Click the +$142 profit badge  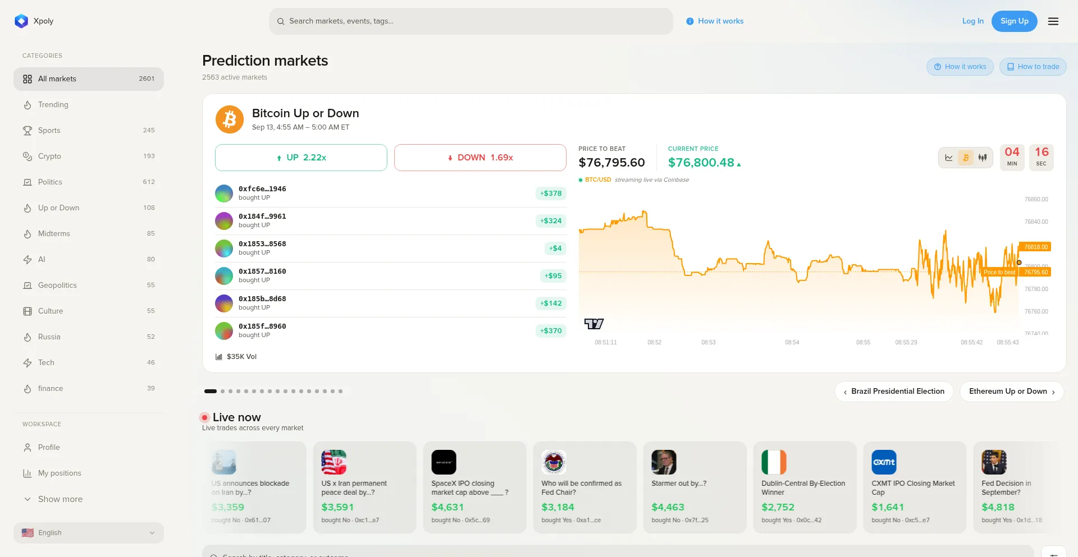point(551,303)
